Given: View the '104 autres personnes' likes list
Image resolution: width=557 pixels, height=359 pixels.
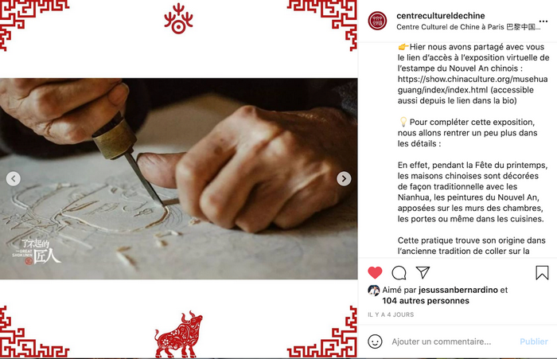Looking at the screenshot, I should coord(426,301).
